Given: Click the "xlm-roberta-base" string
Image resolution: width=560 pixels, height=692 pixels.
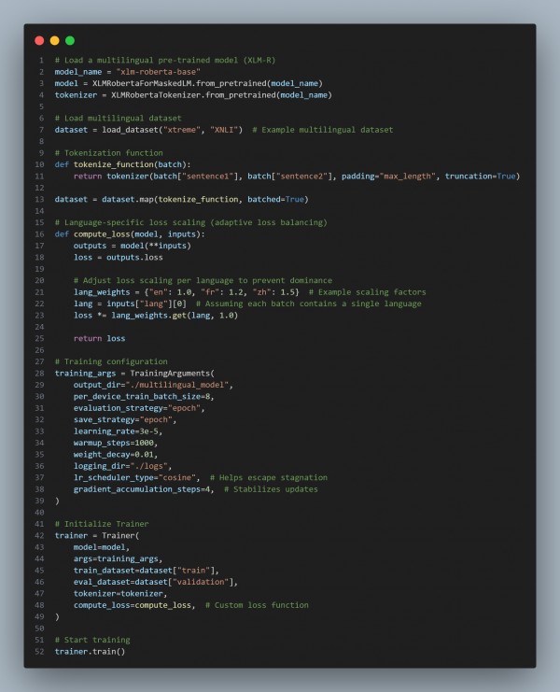Looking at the screenshot, I should (159, 72).
